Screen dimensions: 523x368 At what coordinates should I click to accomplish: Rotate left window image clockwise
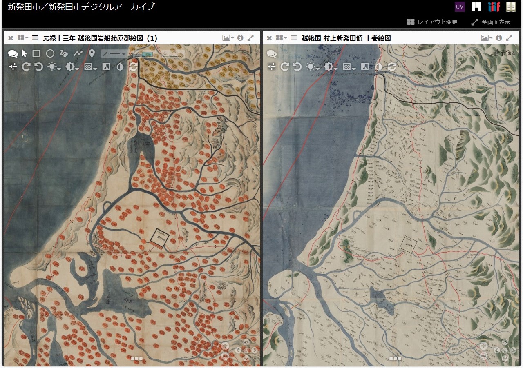click(x=26, y=67)
